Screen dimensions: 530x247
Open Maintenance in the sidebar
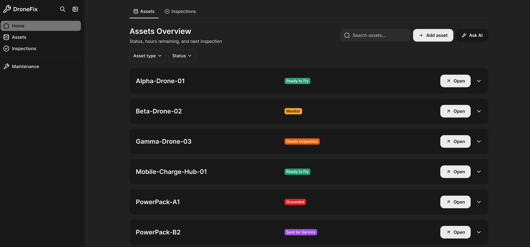coord(41,67)
